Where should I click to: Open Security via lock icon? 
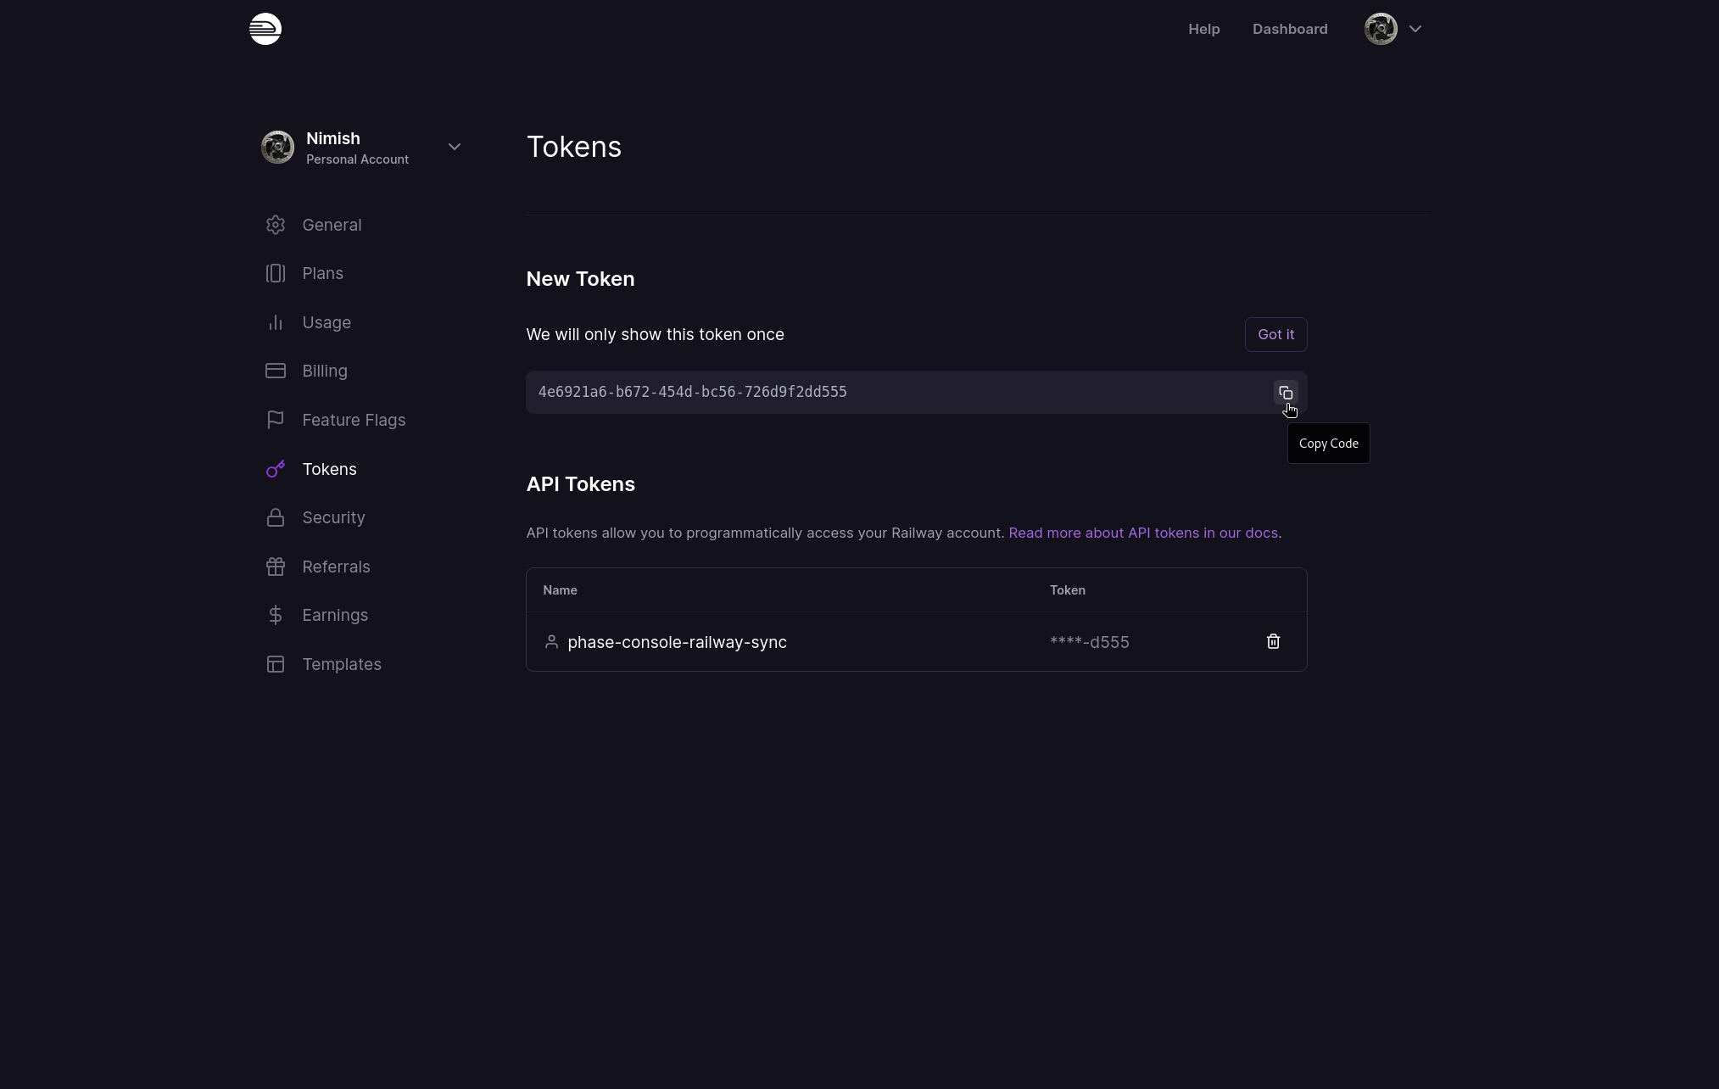point(276,517)
